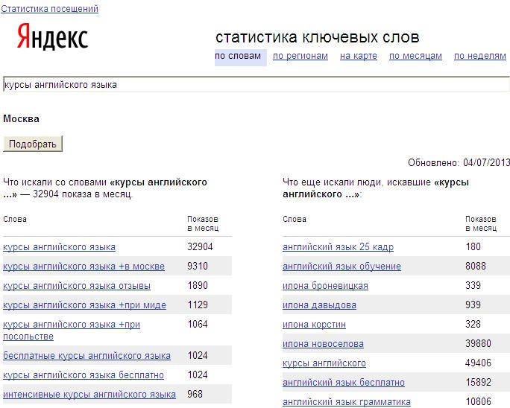Click the value 10806
Viewport: 510px width, 408px height.
point(478,402)
